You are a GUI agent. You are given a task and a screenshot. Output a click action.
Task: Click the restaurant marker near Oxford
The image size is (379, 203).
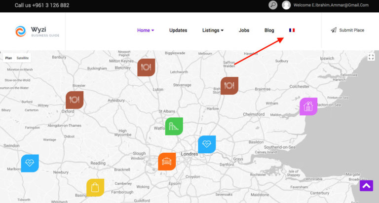click(x=75, y=100)
